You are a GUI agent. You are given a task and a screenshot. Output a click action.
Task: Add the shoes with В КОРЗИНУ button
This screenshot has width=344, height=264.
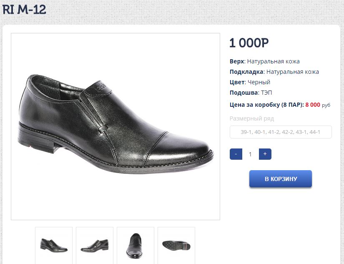coord(281,179)
